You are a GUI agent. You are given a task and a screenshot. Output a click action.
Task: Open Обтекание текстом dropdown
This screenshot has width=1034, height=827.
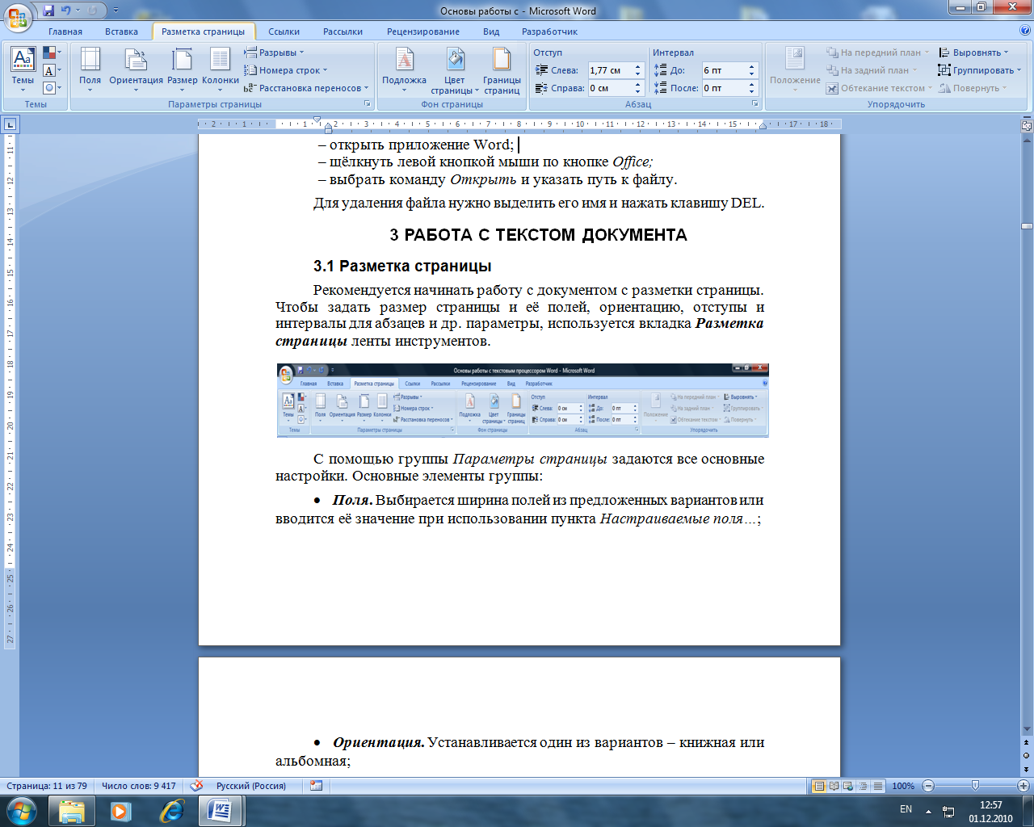(879, 88)
